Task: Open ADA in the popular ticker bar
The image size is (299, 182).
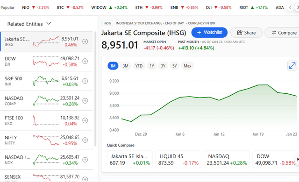Action: coord(279,7)
